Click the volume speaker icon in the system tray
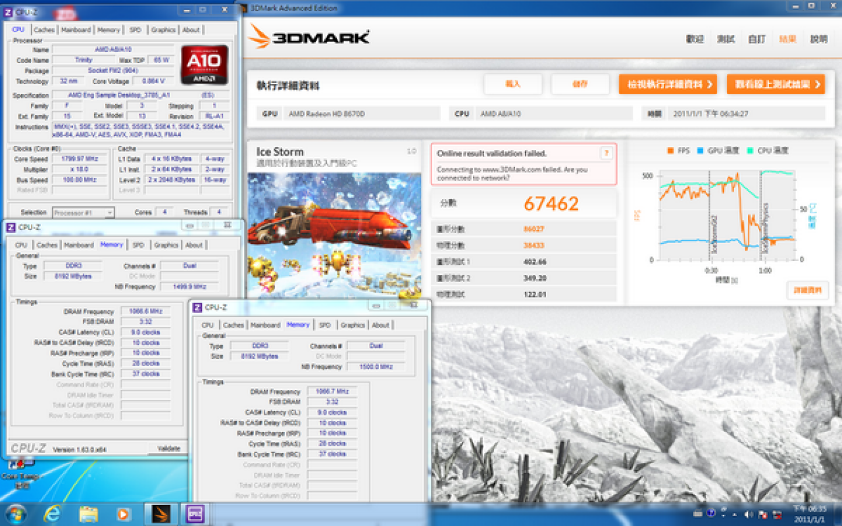The width and height of the screenshot is (842, 526). pyautogui.click(x=749, y=514)
